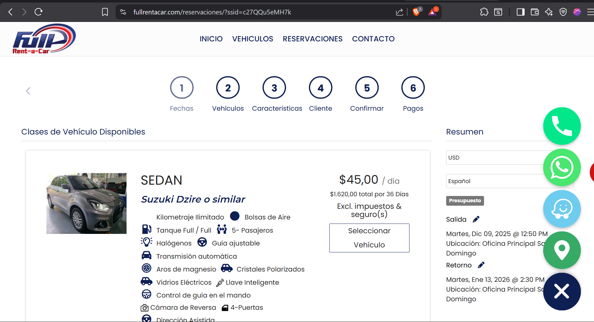This screenshot has width=594, height=322.
Task: Edit Salida details with pencil icon
Action: [476, 219]
